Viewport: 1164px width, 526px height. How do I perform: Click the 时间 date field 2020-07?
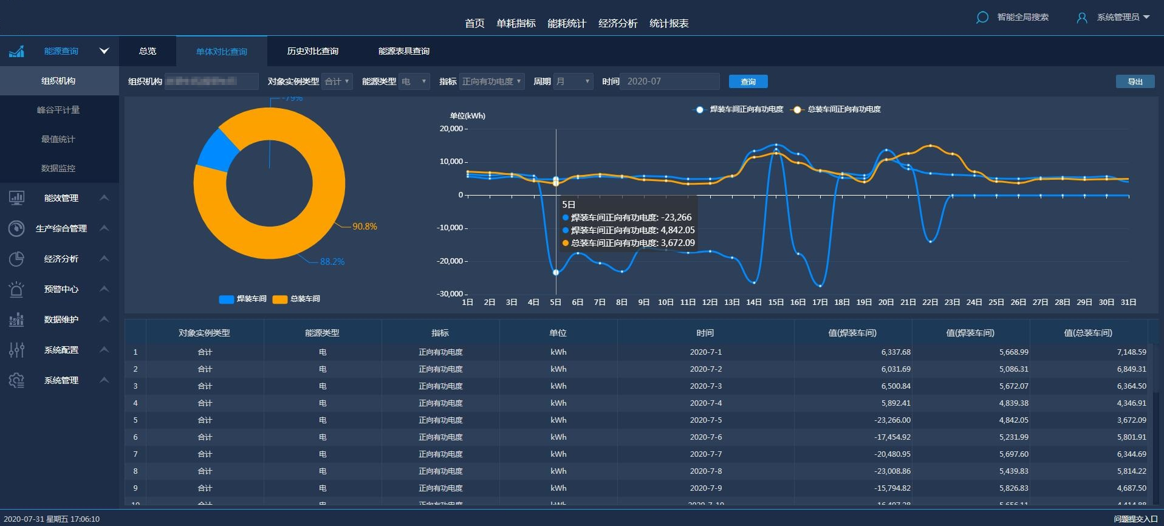click(x=669, y=81)
